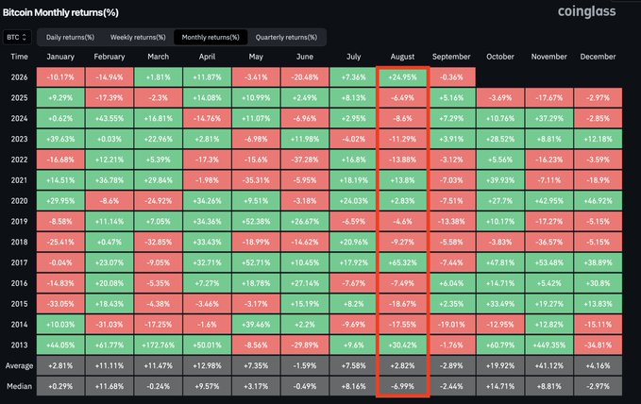
Task: Select the 2025 row label
Action: click(19, 98)
